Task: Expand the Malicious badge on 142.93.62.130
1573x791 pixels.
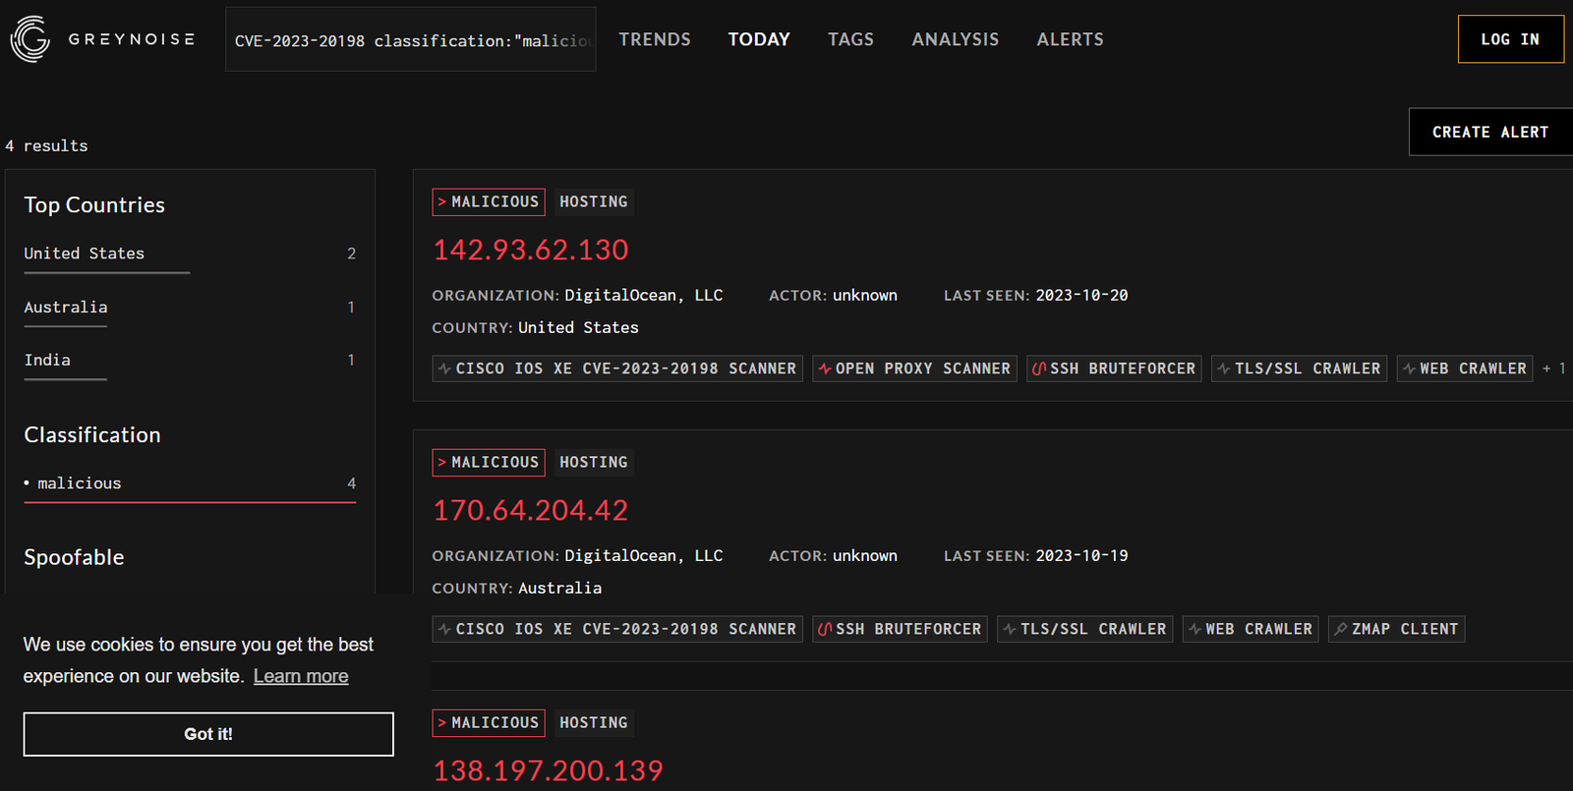Action: [x=489, y=201]
